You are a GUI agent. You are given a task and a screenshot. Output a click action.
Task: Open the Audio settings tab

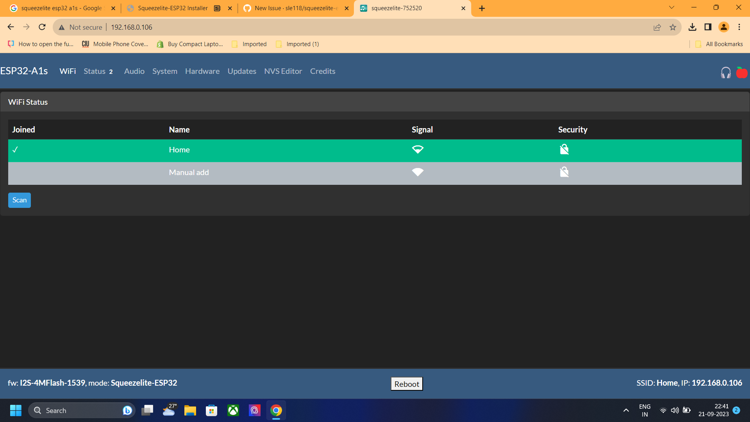(x=134, y=72)
